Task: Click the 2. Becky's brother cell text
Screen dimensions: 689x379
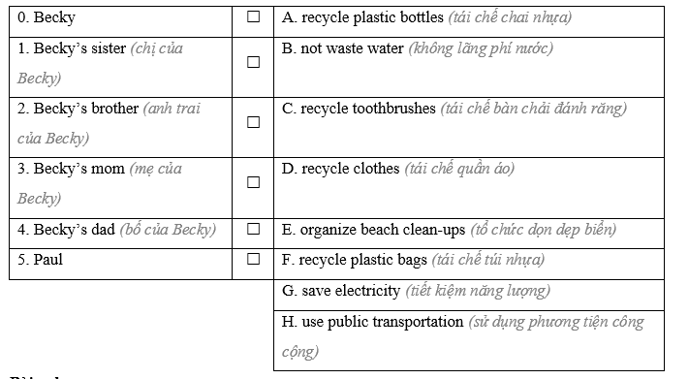Action: pos(109,123)
